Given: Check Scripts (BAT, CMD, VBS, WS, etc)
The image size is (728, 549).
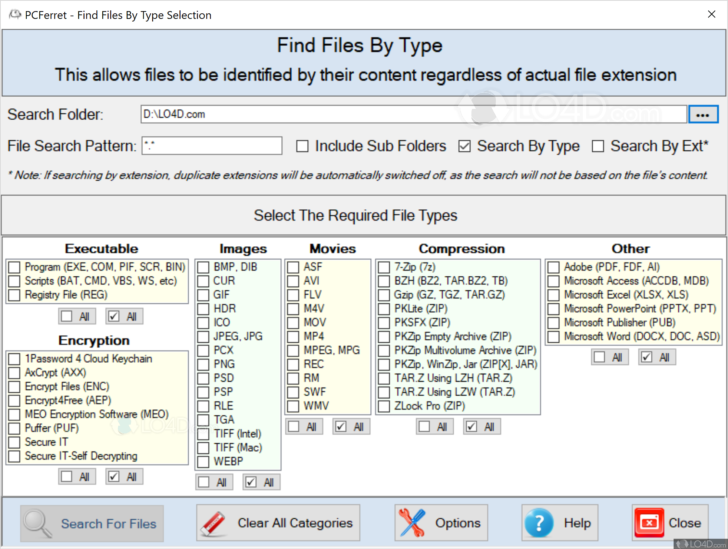Looking at the screenshot, I should [14, 281].
